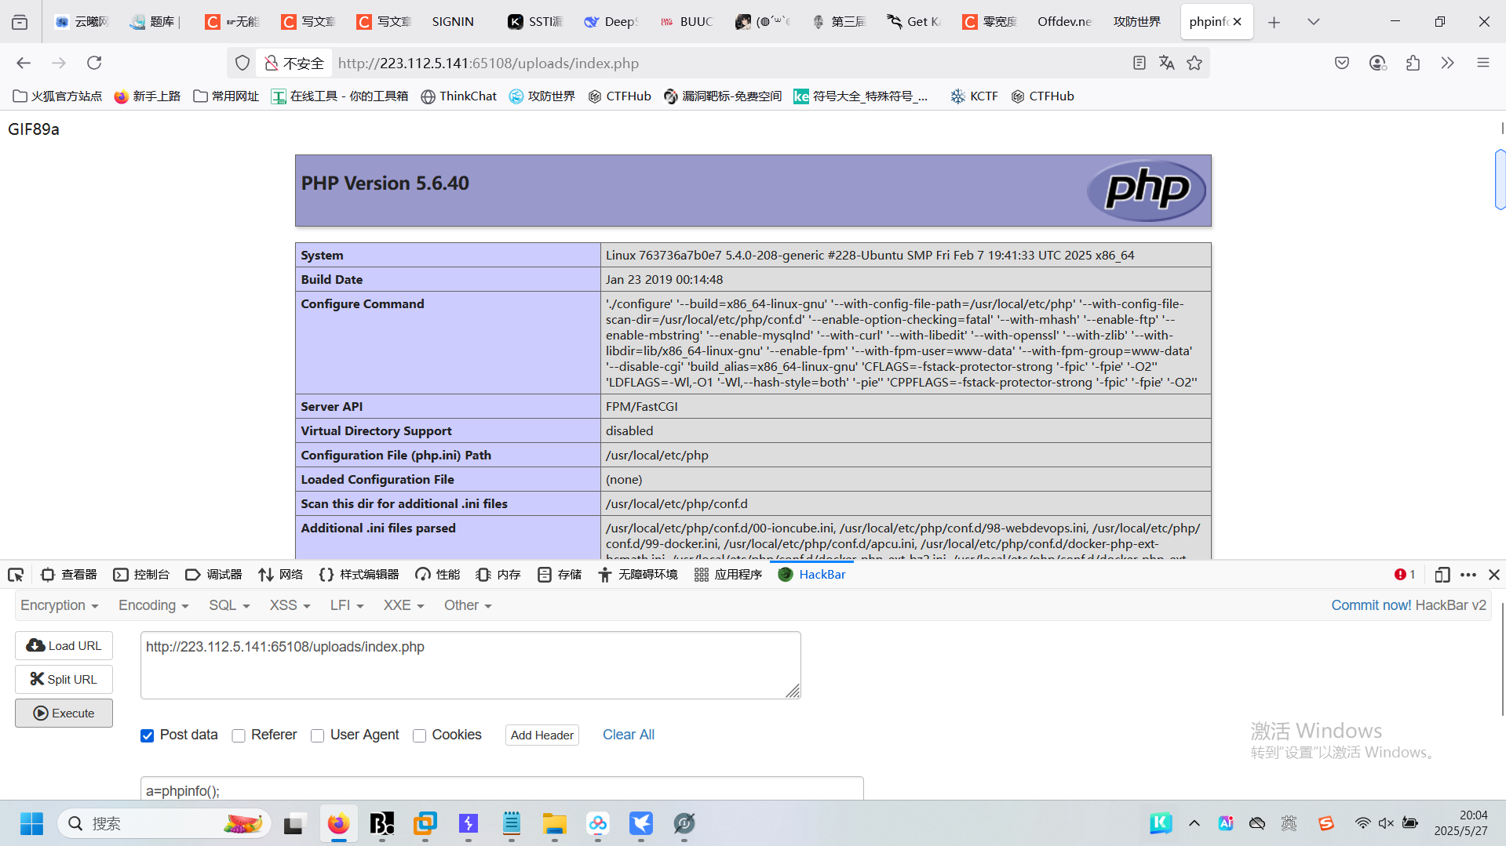Image resolution: width=1506 pixels, height=846 pixels.
Task: Click the translate page icon
Action: (1167, 63)
